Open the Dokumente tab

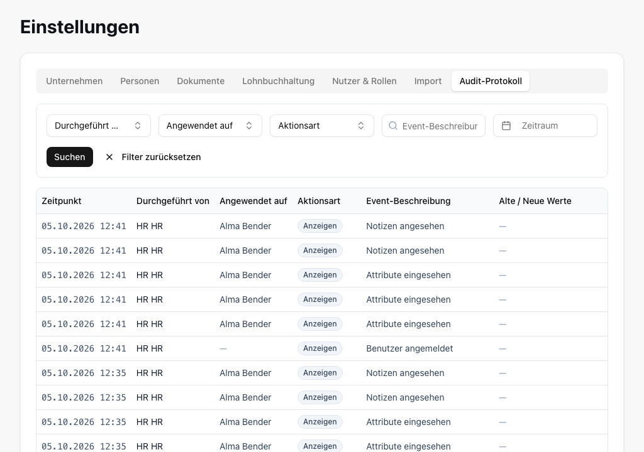pyautogui.click(x=201, y=81)
